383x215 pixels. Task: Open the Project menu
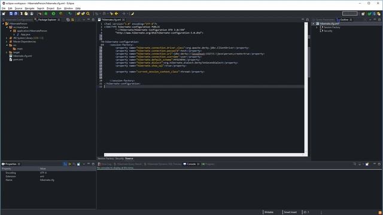coord(50,8)
